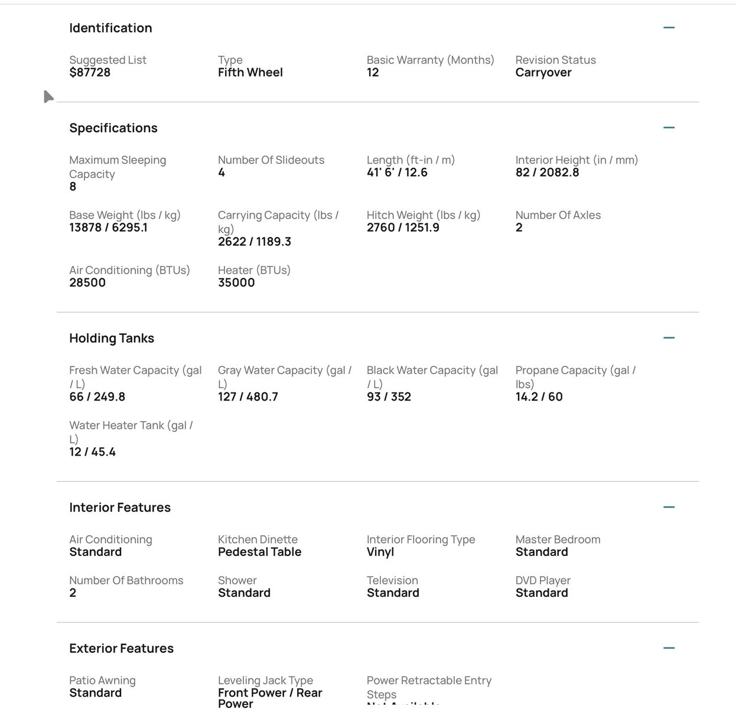Screen dimensions: 736x709
Task: Select propane capacity value 14.2 / 60
Action: tap(539, 397)
